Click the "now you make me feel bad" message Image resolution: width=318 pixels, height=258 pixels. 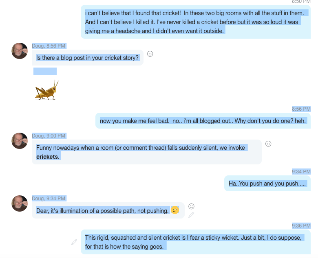(x=203, y=121)
